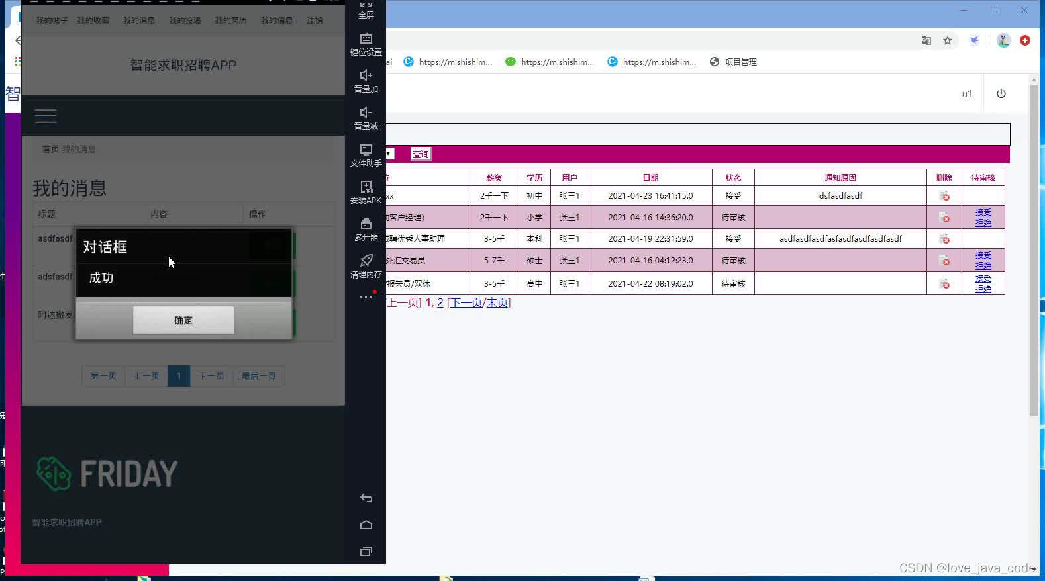Screen dimensions: 1045x581
Task: Click the 末页 last page link
Action: point(497,303)
